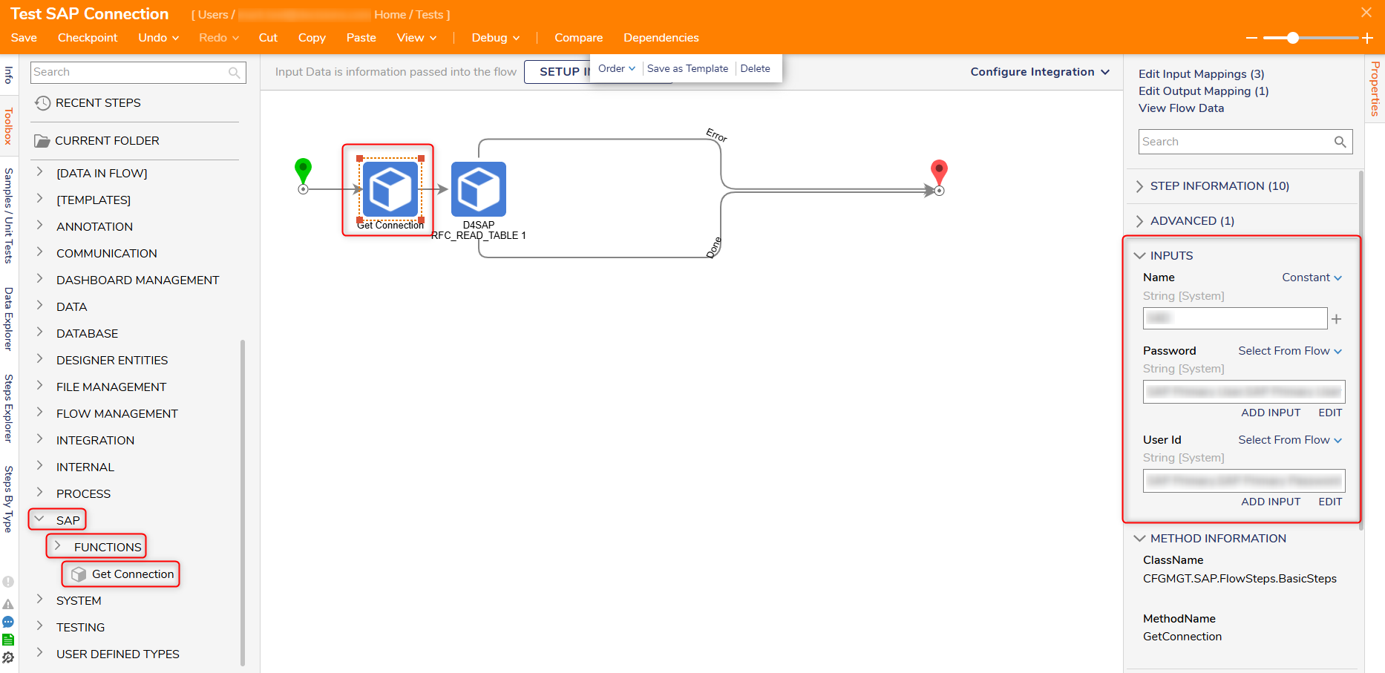Viewport: 1385px width, 673px height.
Task: Click the green start node pin
Action: point(303,170)
